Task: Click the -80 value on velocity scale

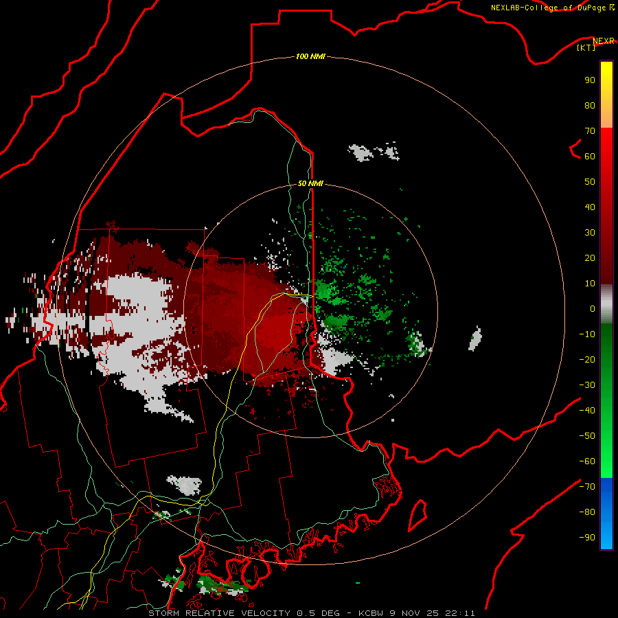Action: 587,512
